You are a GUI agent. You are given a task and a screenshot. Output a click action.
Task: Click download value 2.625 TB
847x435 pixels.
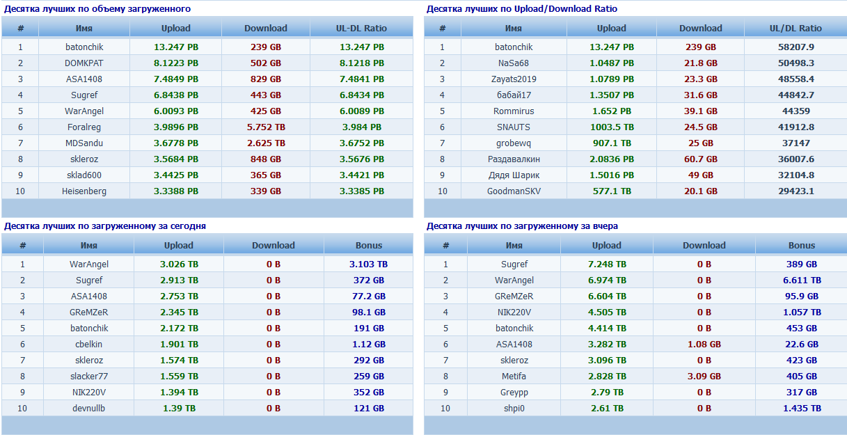point(266,143)
